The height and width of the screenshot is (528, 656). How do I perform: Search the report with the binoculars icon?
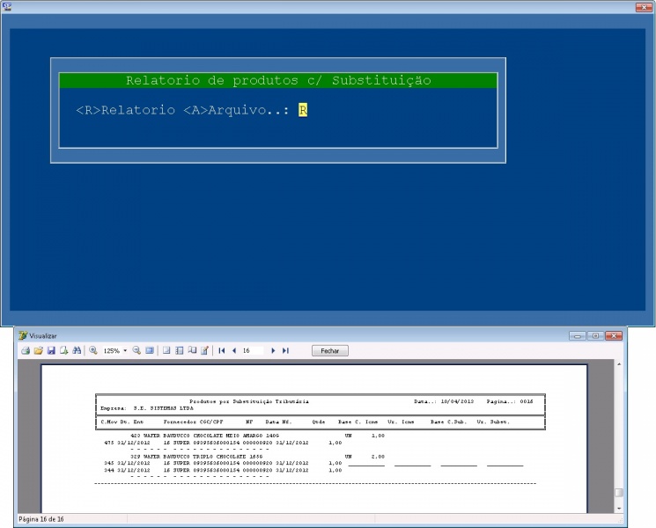(77, 350)
